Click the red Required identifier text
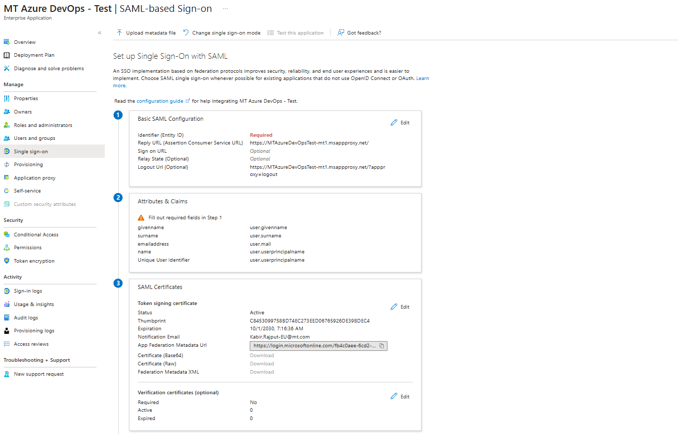Viewport: 678px width, 434px height. tap(261, 135)
